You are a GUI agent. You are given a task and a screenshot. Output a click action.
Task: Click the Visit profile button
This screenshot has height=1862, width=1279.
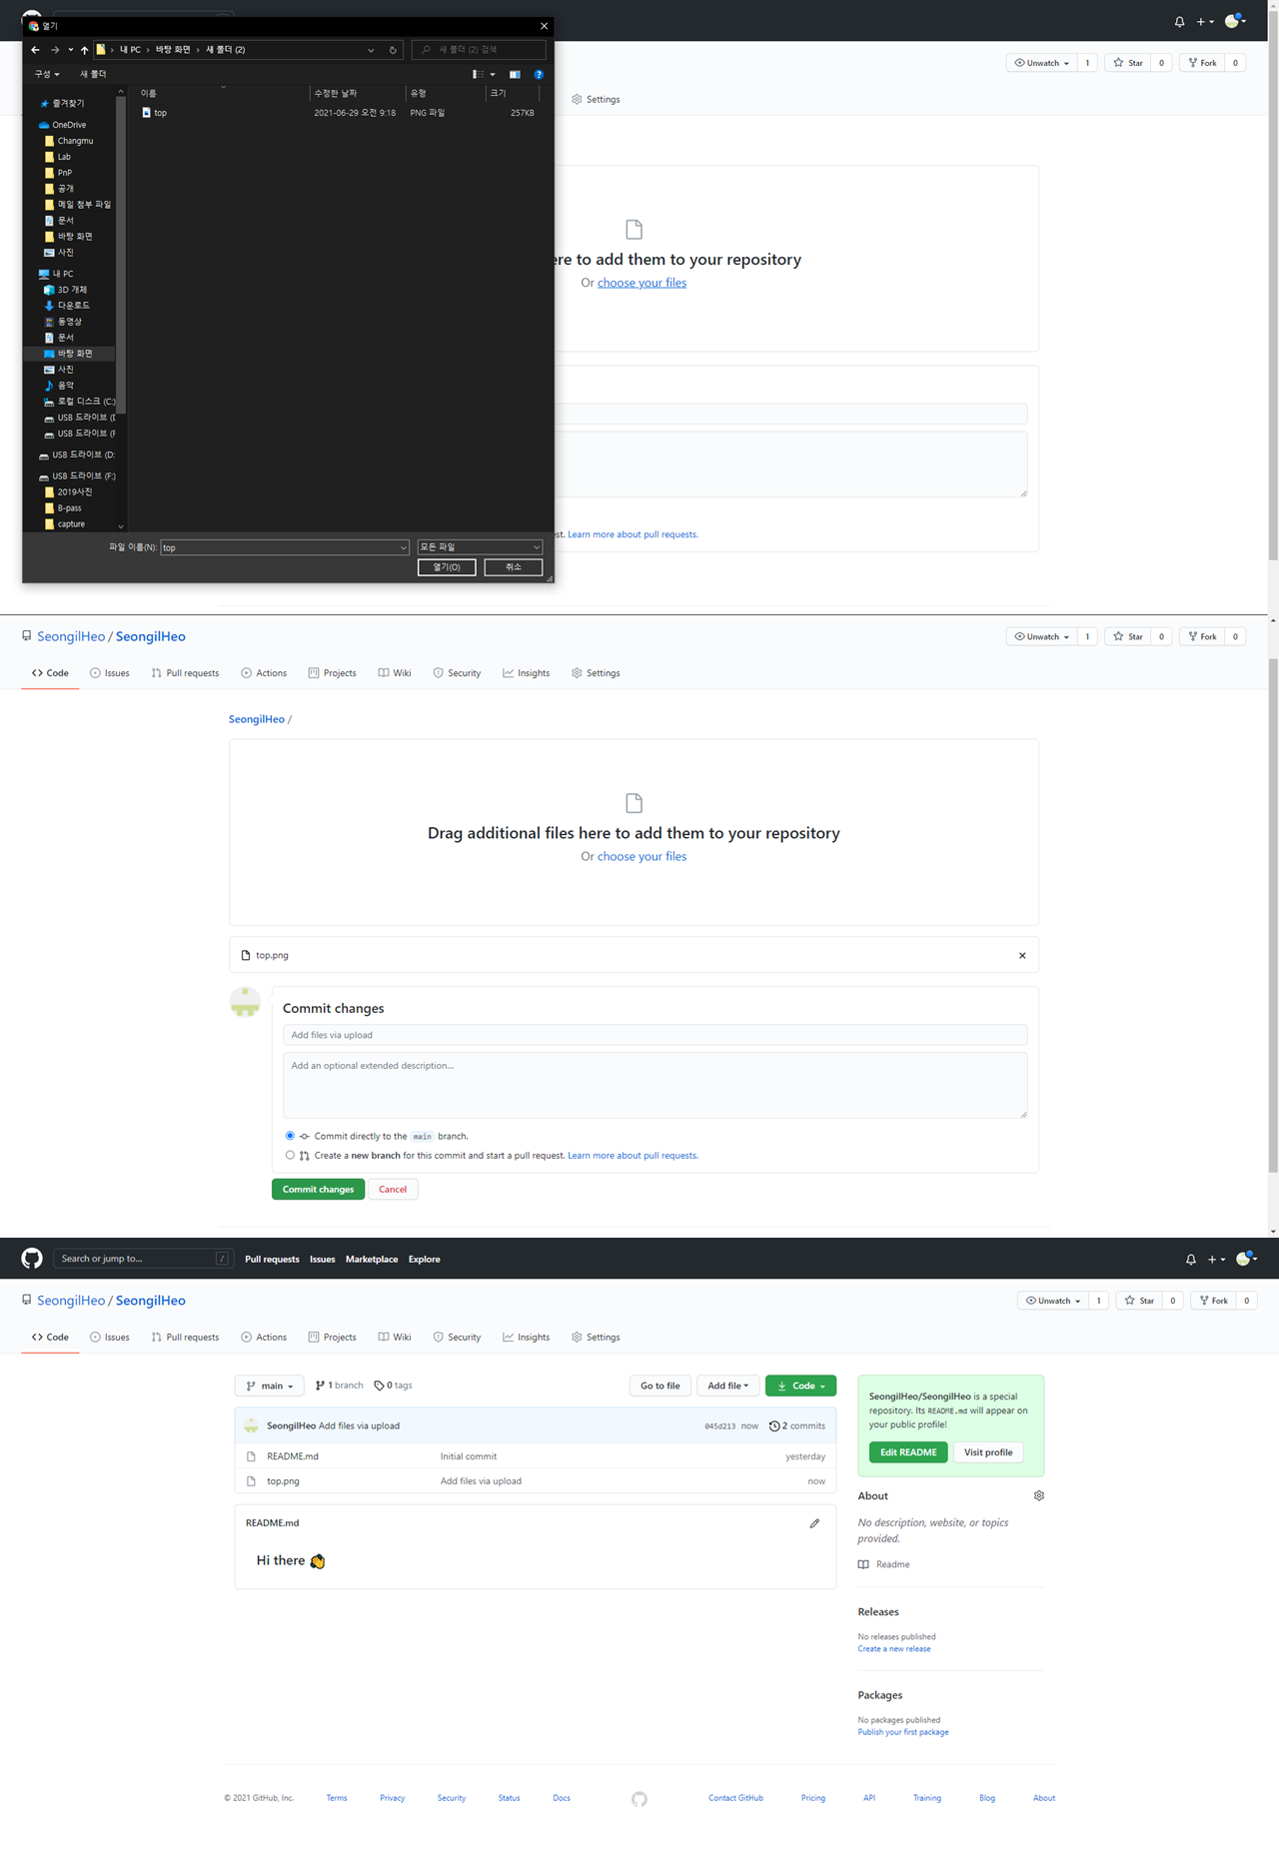pyautogui.click(x=988, y=1452)
